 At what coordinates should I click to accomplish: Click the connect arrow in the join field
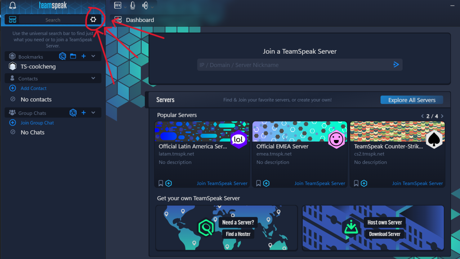pos(396,65)
